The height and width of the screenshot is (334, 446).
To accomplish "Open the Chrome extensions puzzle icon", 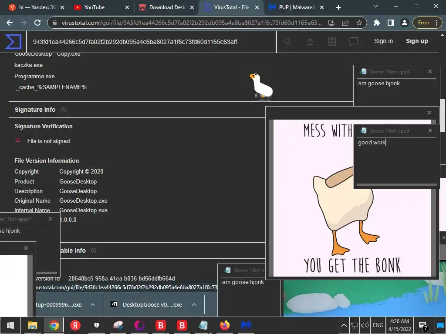I will [377, 23].
